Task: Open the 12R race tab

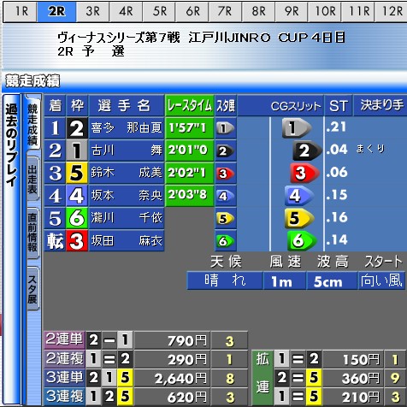Action: [391, 12]
